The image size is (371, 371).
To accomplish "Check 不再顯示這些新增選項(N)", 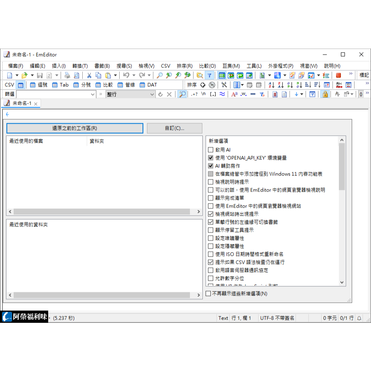I will tap(208, 294).
